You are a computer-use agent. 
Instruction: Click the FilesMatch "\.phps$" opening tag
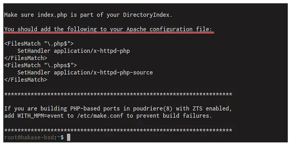pos(40,65)
